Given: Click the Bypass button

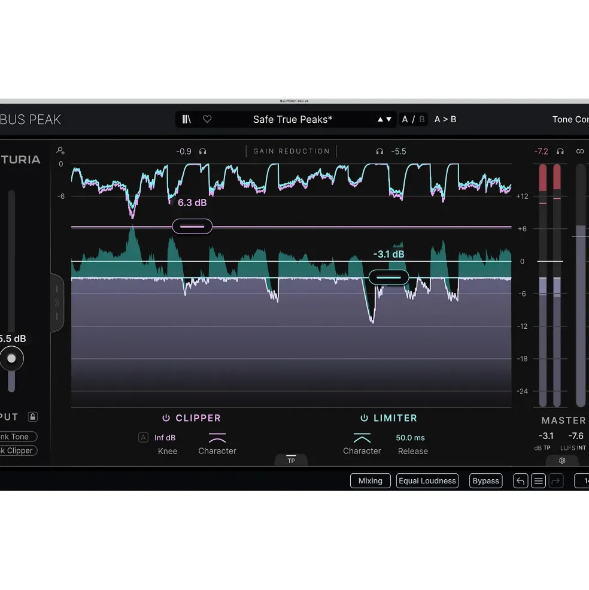Looking at the screenshot, I should point(485,480).
